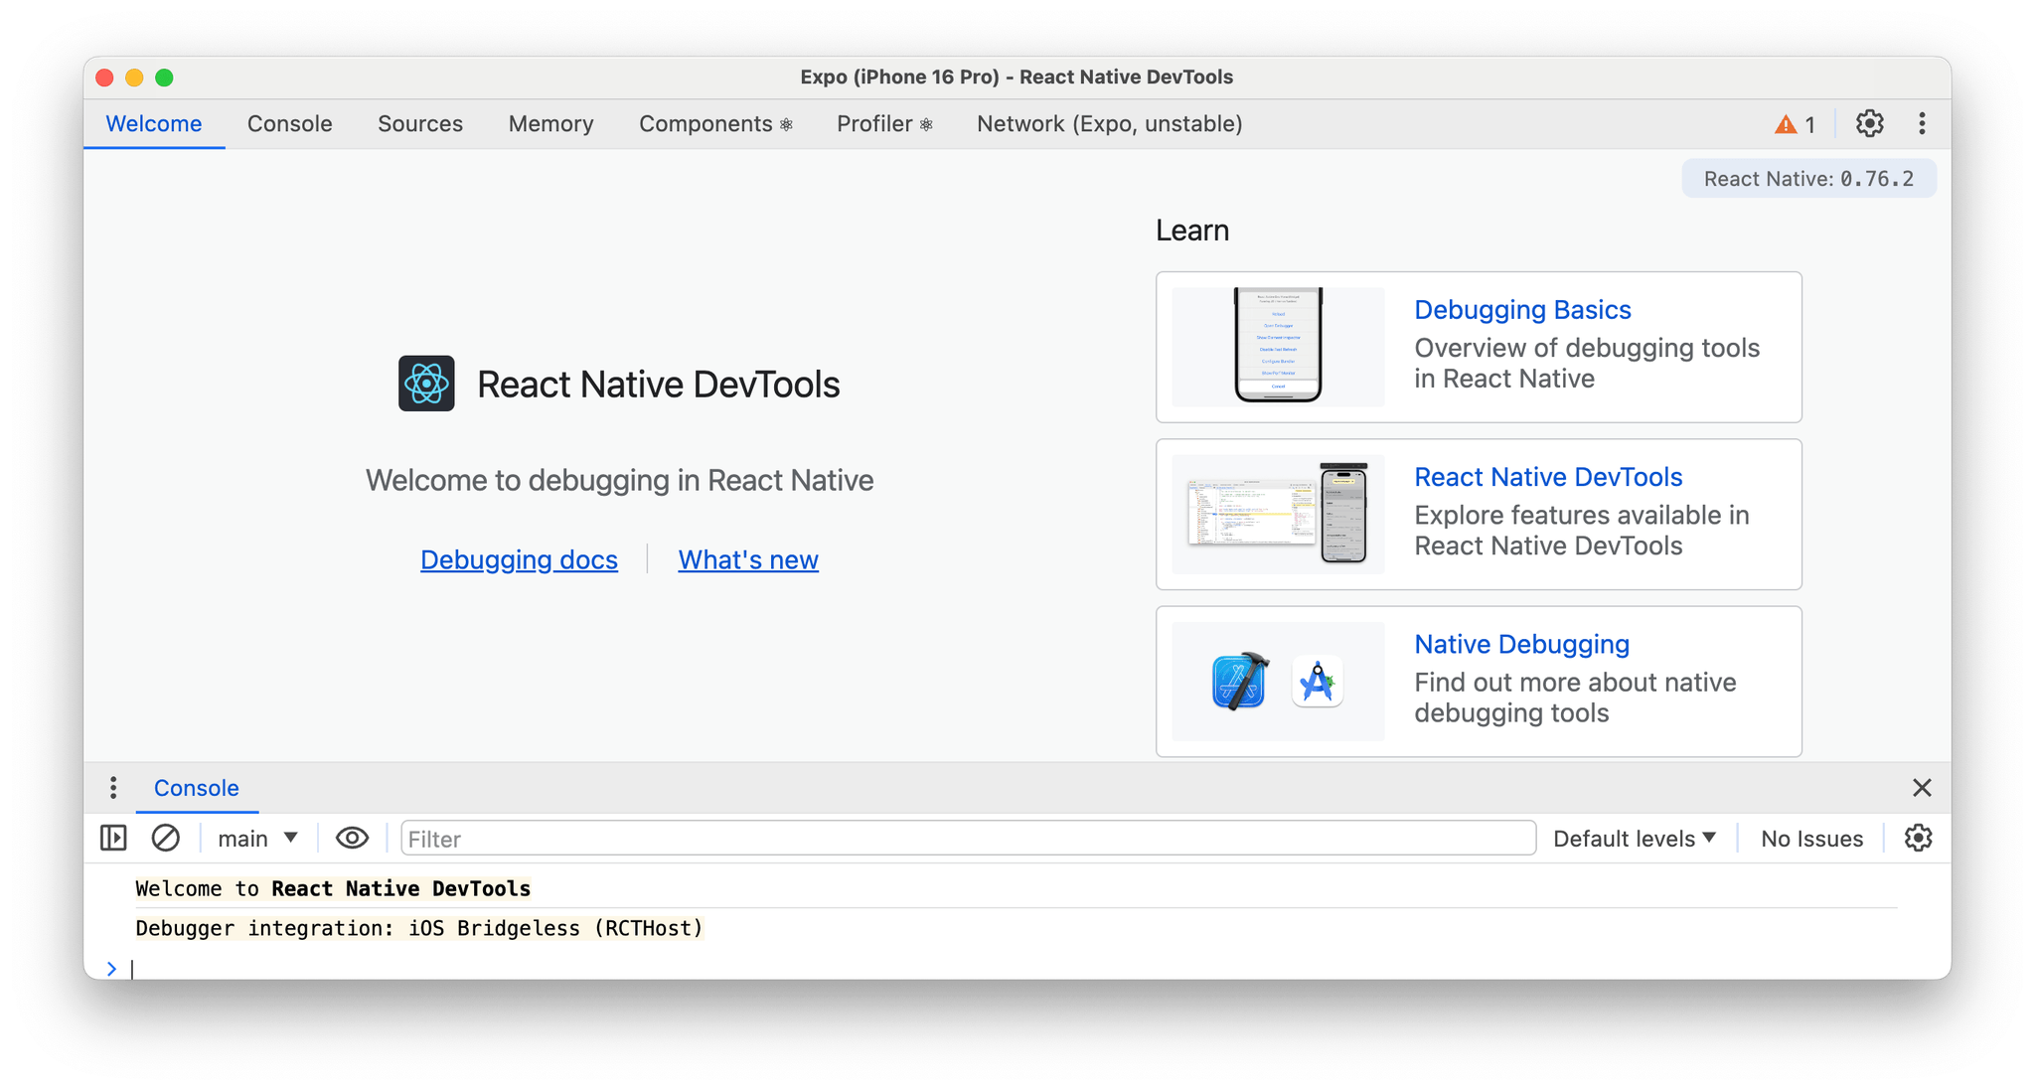Open the What's new link
2035x1090 pixels.
click(x=747, y=559)
